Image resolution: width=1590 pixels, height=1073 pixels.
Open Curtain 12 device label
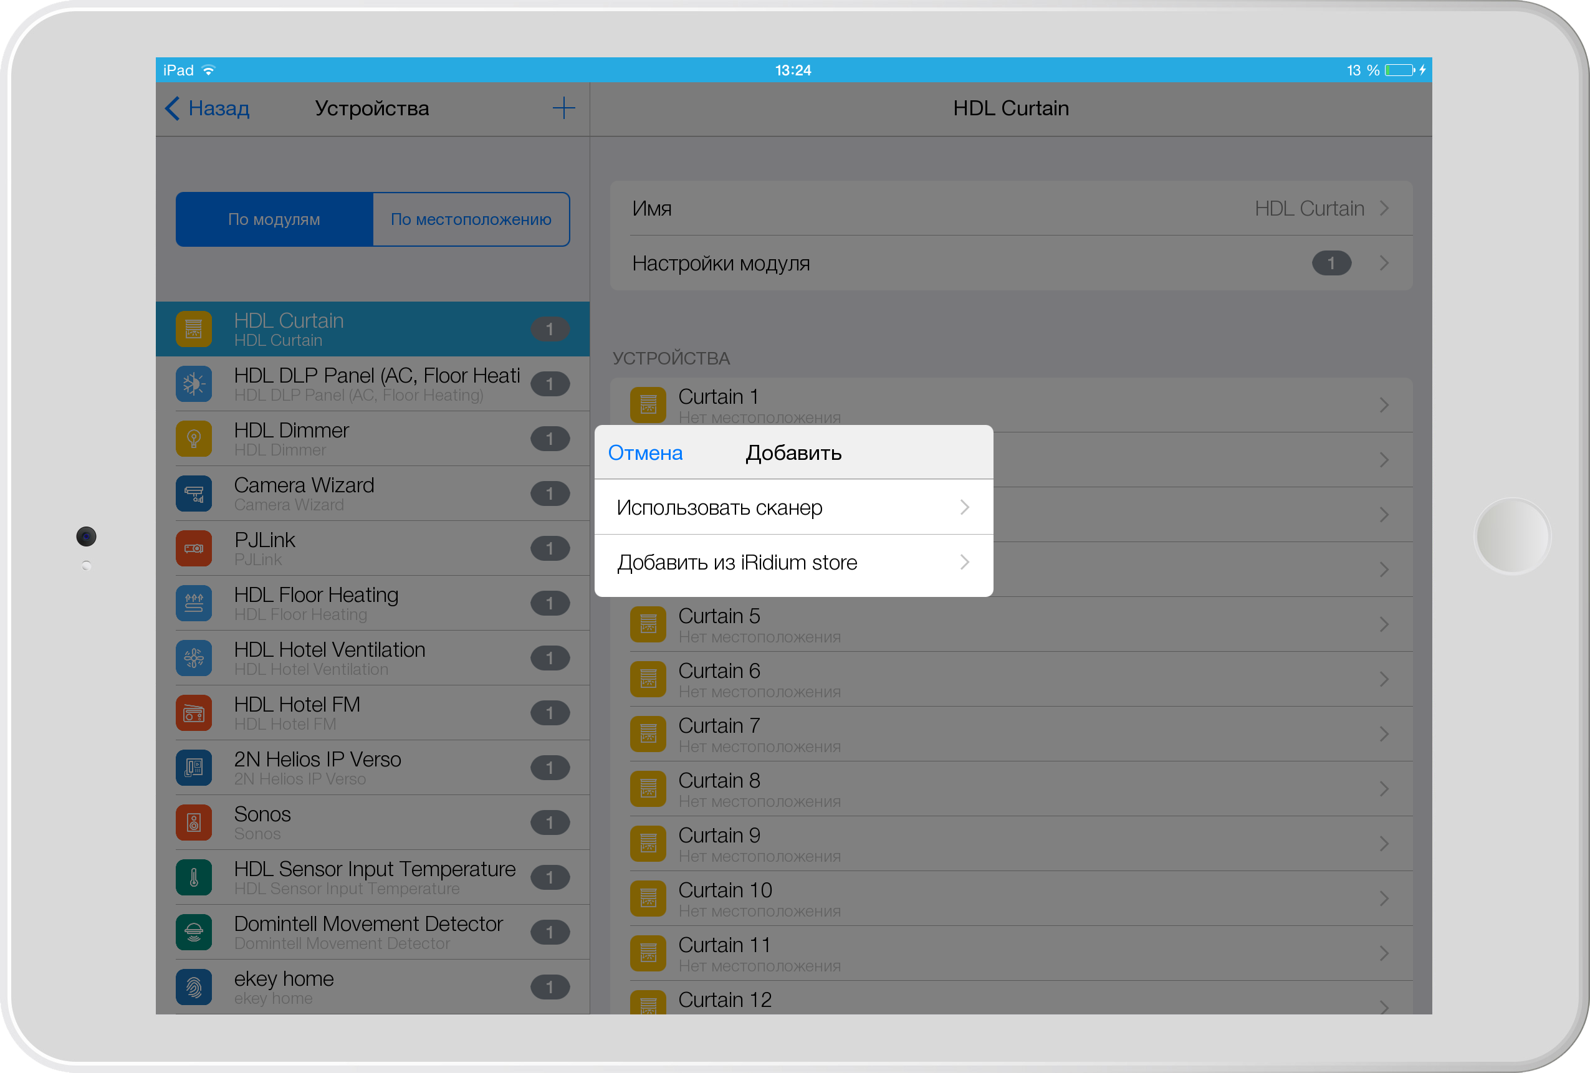[x=724, y=1000]
